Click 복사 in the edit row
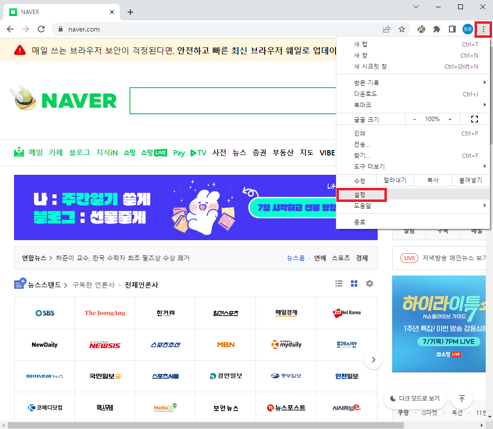The height and width of the screenshot is (429, 493). coord(432,180)
